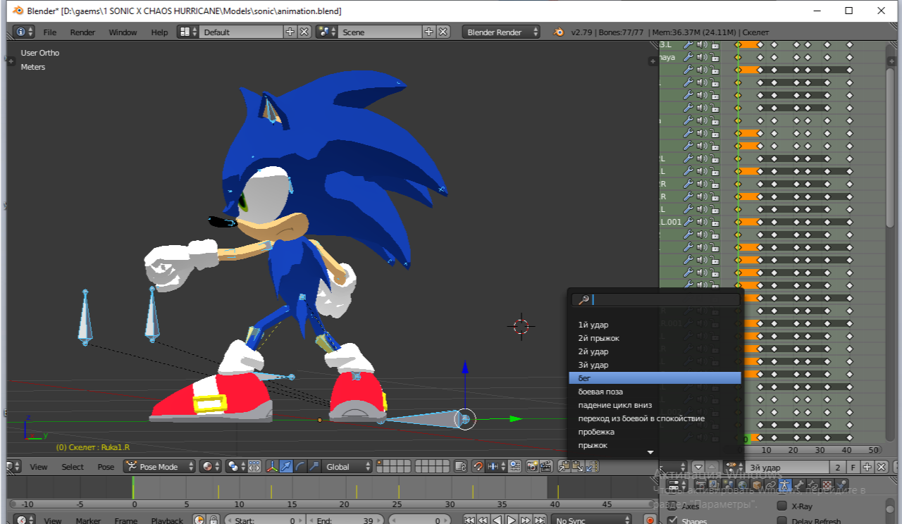Viewport: 902px width, 524px height.
Task: Delete the Default screen layout
Action: (304, 32)
